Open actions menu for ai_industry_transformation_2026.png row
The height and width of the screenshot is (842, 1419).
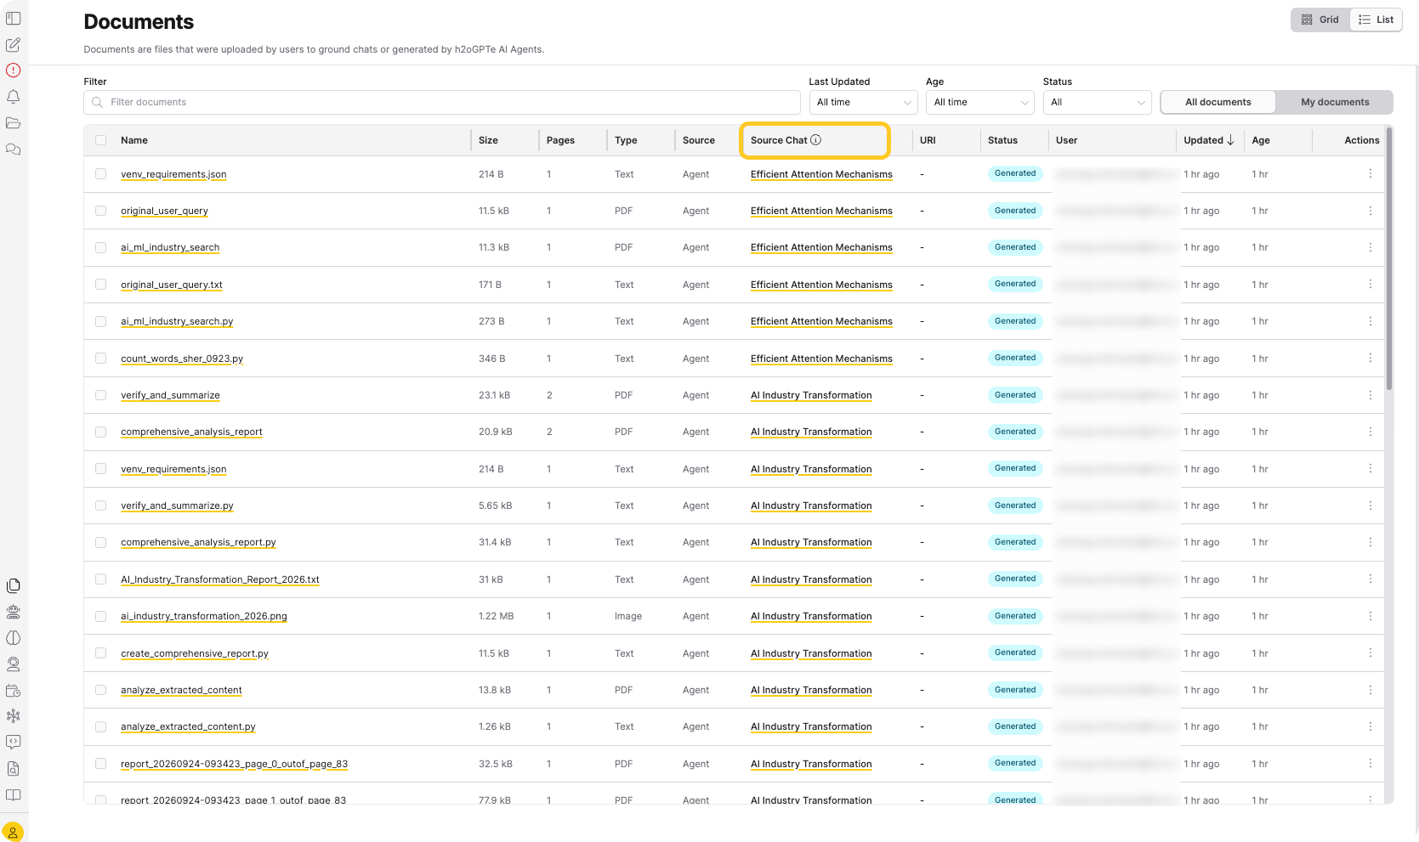(1370, 616)
